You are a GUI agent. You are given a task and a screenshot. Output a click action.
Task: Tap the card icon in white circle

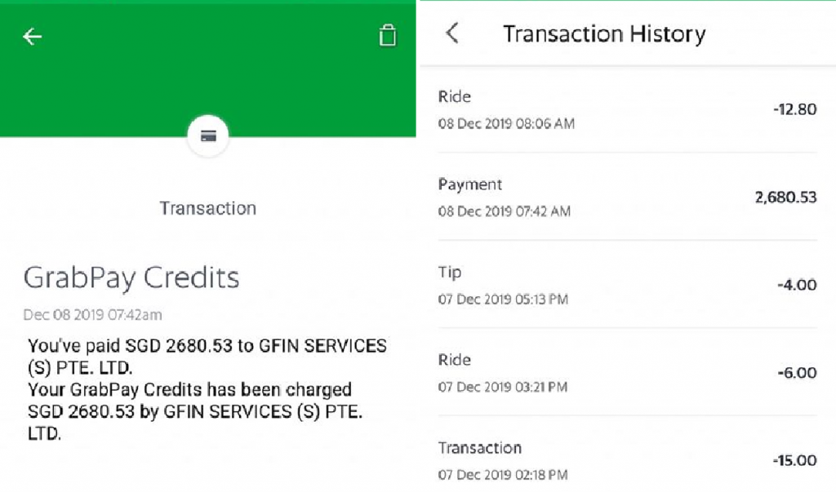(x=208, y=136)
